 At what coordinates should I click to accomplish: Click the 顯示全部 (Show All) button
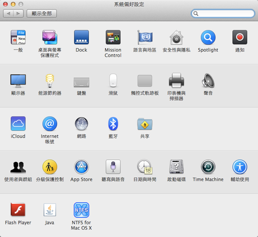(41, 14)
